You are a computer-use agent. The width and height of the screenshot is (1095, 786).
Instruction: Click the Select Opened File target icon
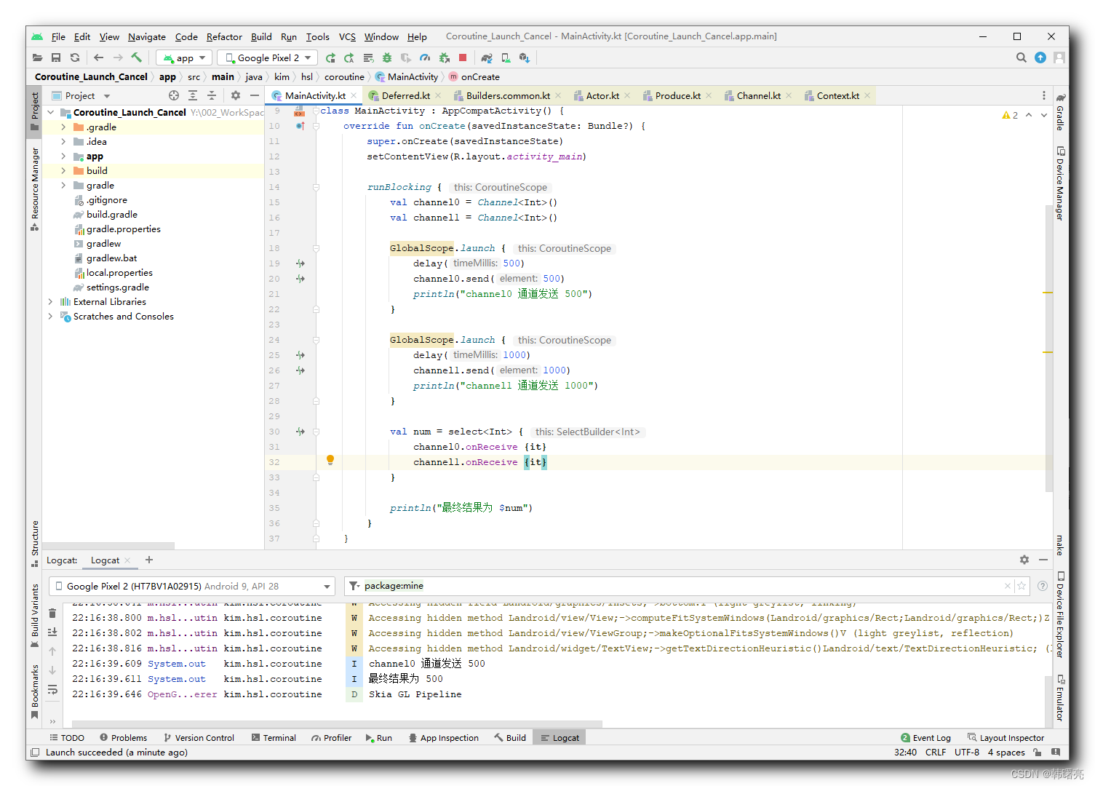tap(174, 95)
